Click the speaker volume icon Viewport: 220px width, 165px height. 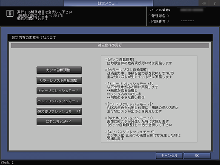click(204, 3)
